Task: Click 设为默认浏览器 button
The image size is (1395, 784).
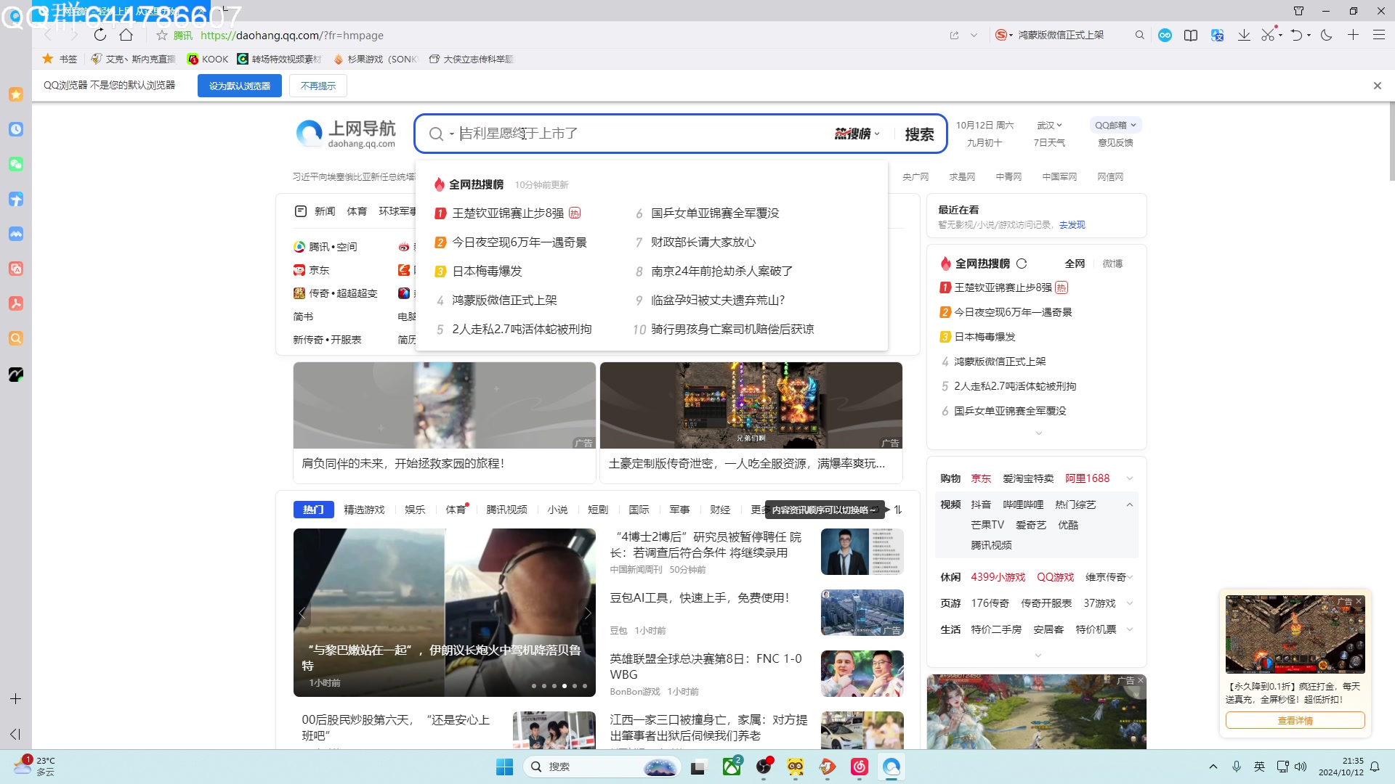Action: (x=240, y=86)
